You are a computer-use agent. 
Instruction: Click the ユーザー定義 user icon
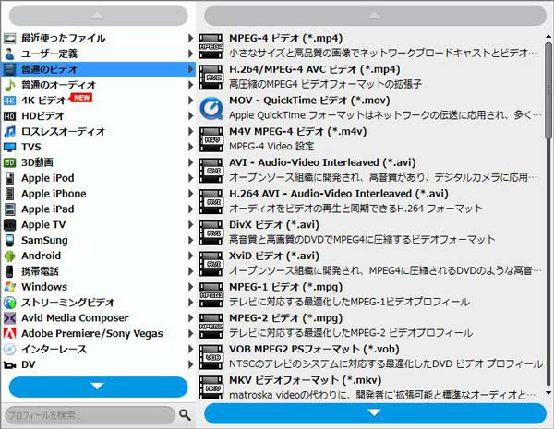point(9,54)
